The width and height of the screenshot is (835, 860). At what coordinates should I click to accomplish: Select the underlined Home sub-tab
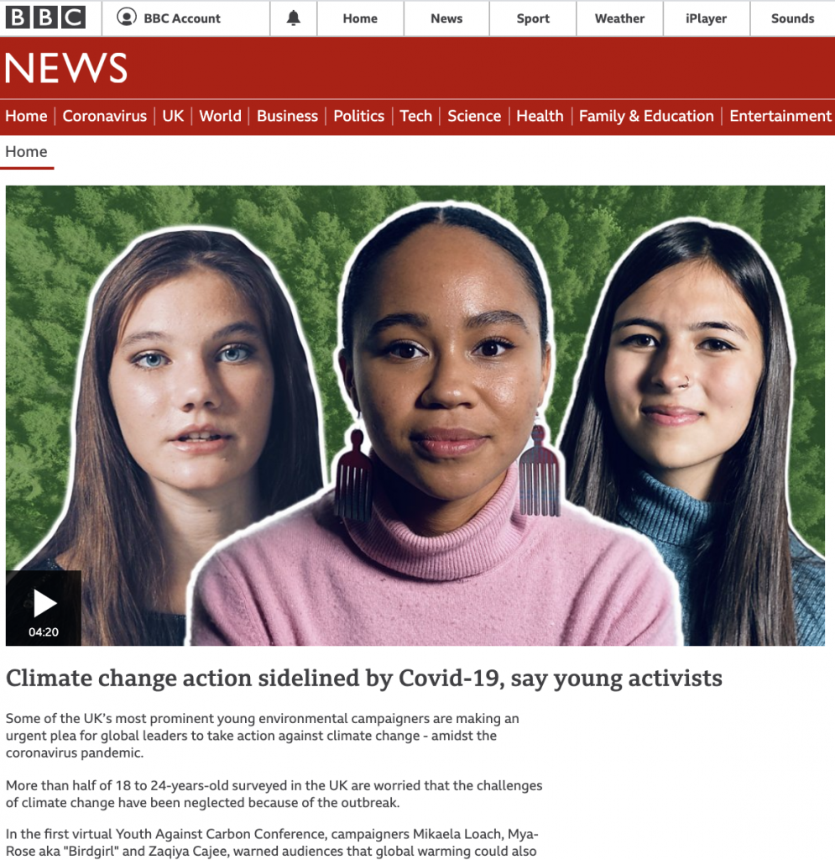click(x=26, y=152)
